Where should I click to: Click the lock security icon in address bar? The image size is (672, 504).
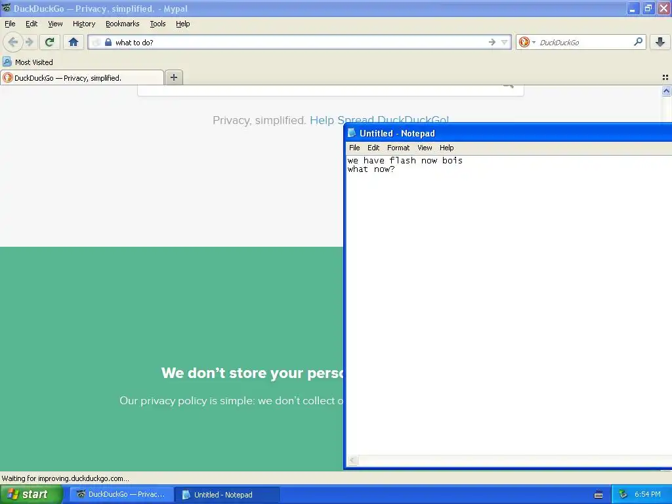[108, 42]
